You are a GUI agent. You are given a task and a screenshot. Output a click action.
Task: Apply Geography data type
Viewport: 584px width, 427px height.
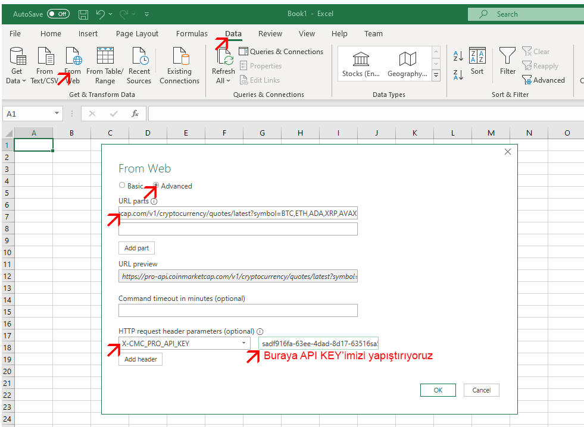pyautogui.click(x=407, y=64)
